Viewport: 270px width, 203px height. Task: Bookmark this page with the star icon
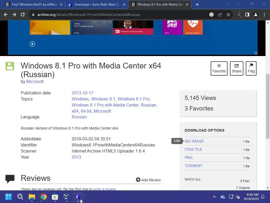[x=228, y=15]
